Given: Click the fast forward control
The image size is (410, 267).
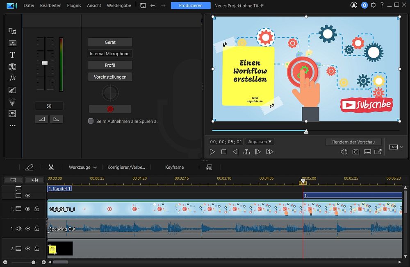Looking at the screenshot, I should [270, 152].
